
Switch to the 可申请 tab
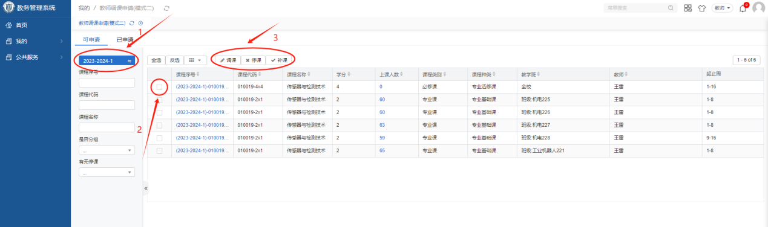[91, 40]
